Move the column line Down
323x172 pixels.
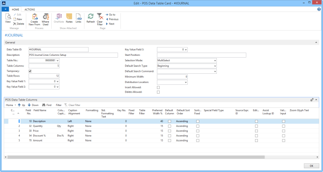(x=33, y=105)
